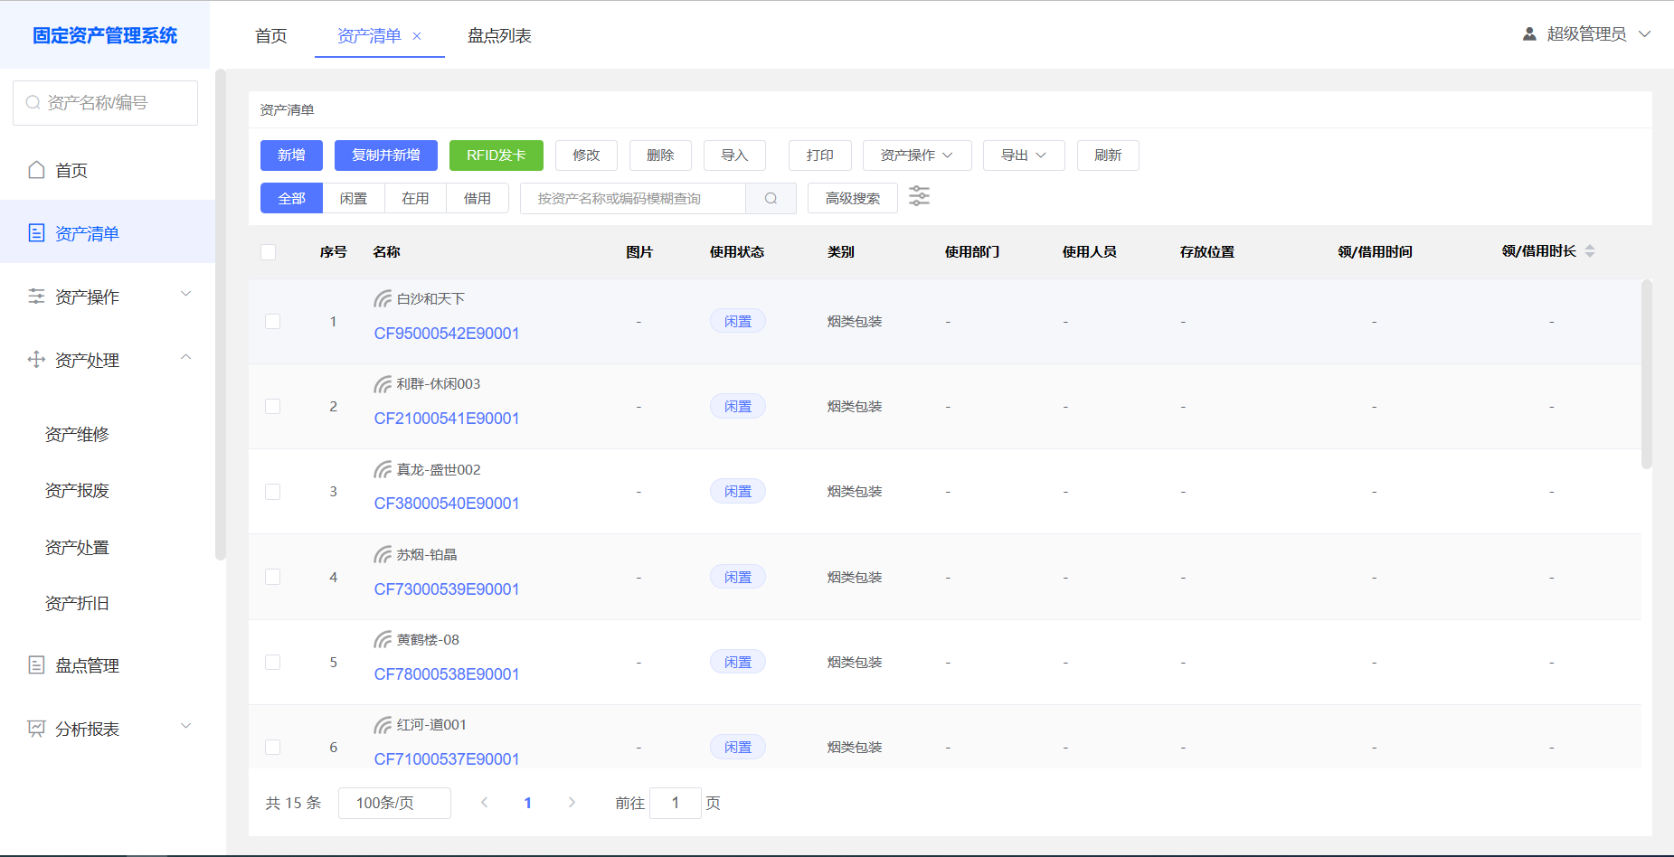Screen dimensions: 1674x857
Task: Click sidebar search magnifier icon
Action: pyautogui.click(x=33, y=103)
